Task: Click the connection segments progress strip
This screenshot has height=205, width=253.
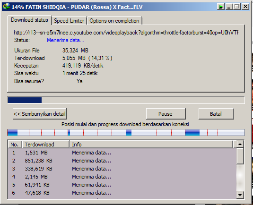Action: (126, 132)
